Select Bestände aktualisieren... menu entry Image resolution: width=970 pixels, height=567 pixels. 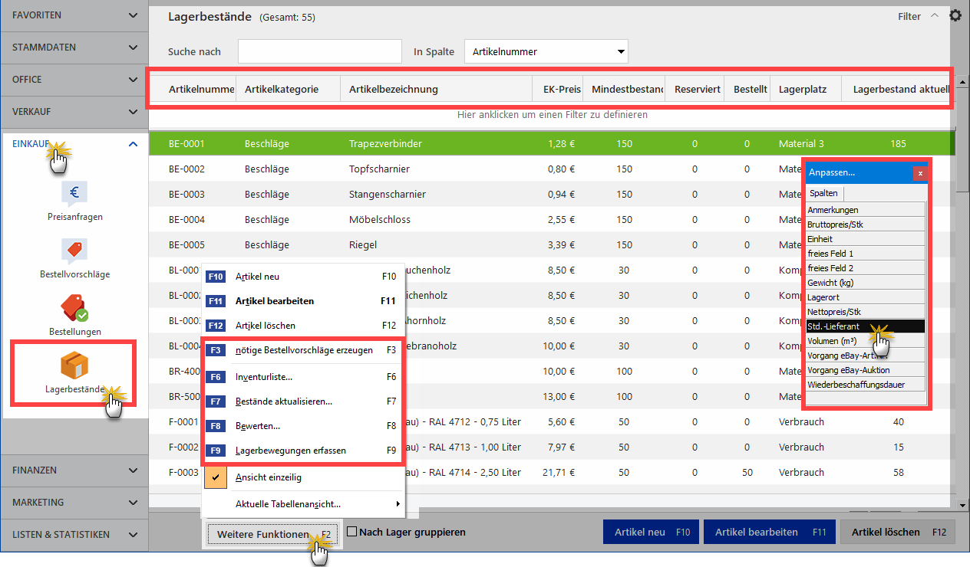click(x=303, y=401)
